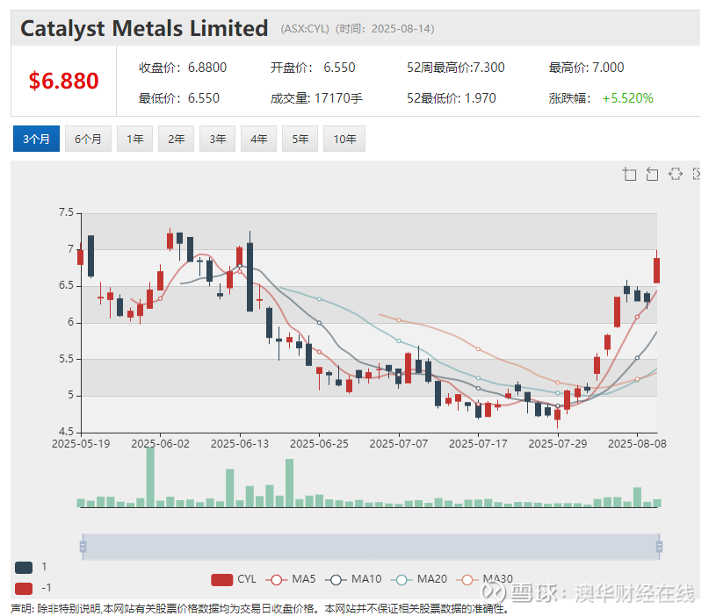Select the 2年 time range tab
The width and height of the screenshot is (716, 616).
(x=177, y=139)
